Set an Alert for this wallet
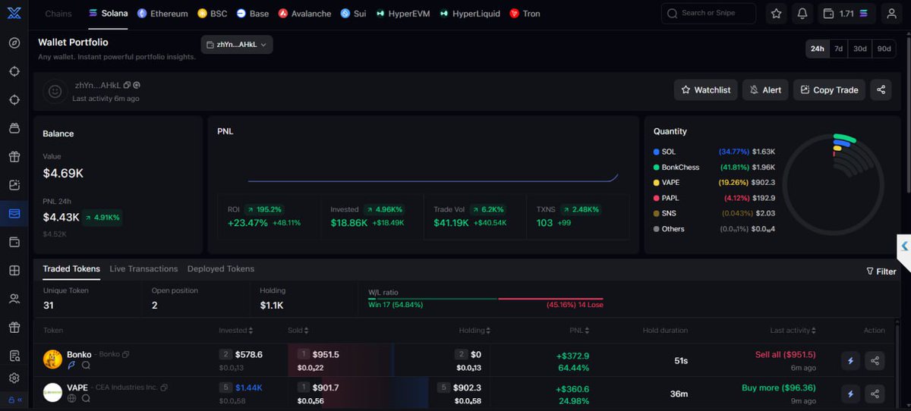 (x=765, y=89)
